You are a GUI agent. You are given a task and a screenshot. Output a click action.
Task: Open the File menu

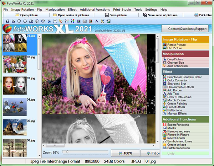(6, 10)
